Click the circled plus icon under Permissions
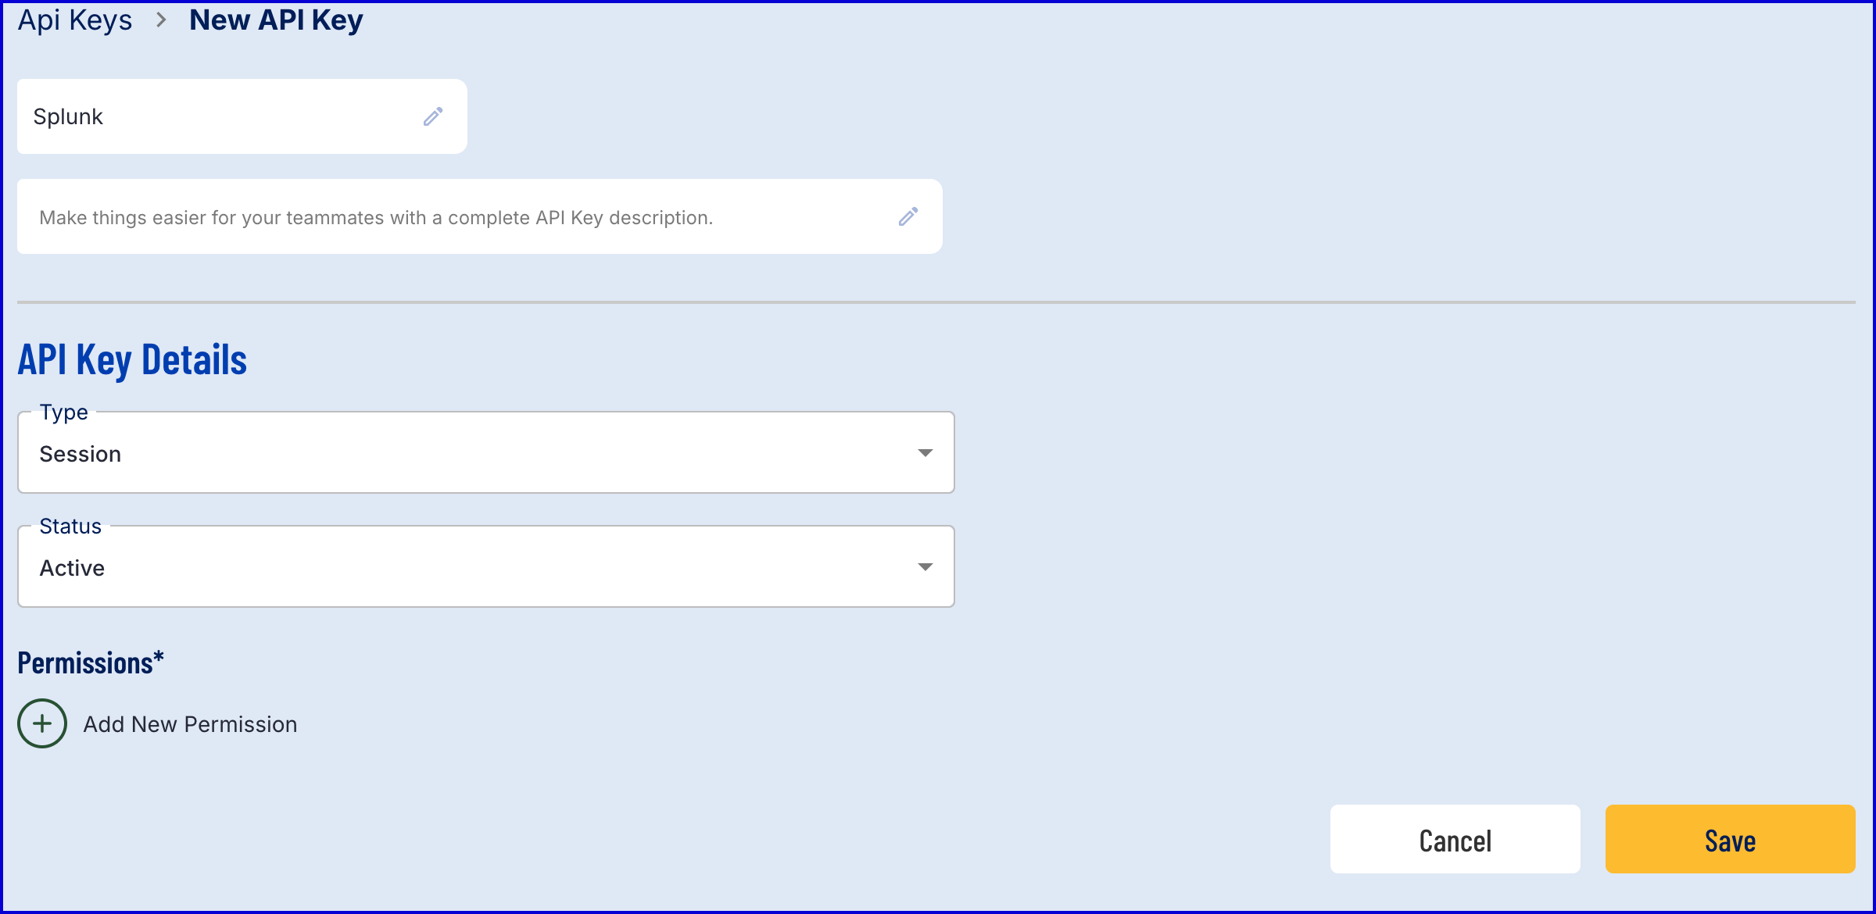The width and height of the screenshot is (1876, 914). point(42,723)
